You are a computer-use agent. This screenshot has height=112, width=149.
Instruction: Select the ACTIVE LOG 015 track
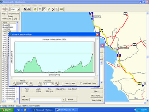point(9,88)
